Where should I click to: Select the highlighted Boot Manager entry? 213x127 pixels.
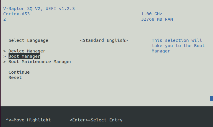[x=24, y=56]
